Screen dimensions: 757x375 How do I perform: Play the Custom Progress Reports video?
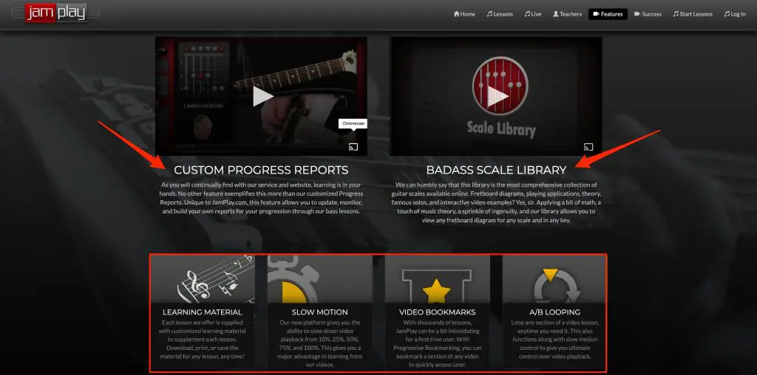(x=262, y=97)
